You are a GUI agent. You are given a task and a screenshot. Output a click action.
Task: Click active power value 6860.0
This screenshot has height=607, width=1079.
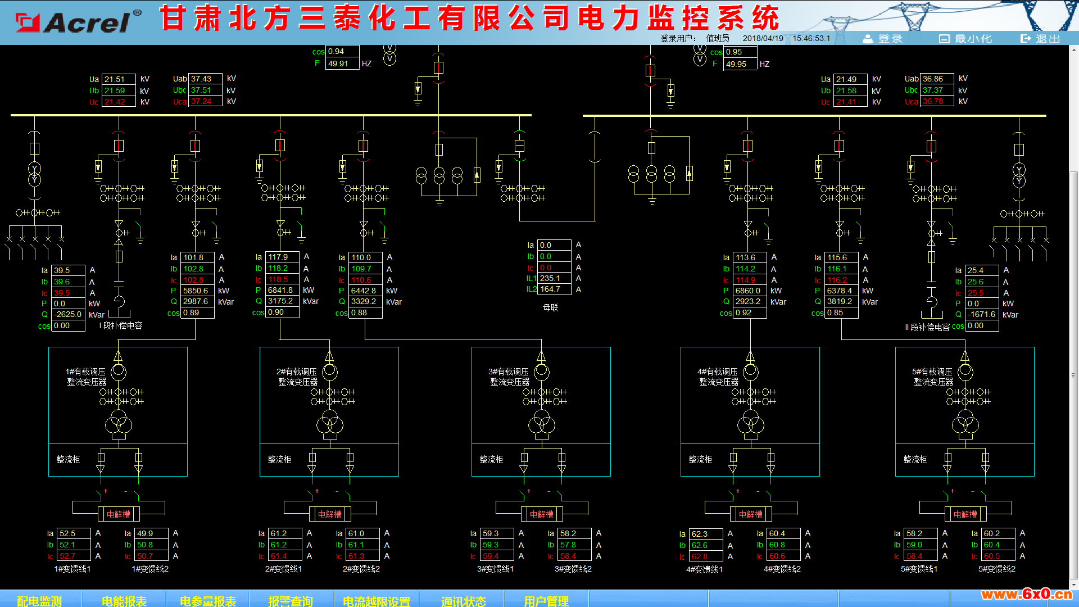click(750, 291)
